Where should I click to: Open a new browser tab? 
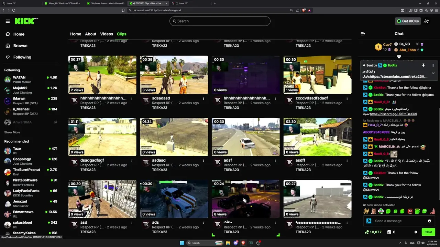point(215,3)
